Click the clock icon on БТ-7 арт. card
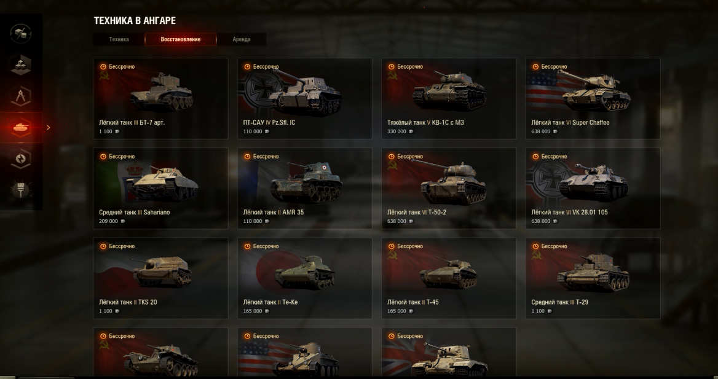The height and width of the screenshot is (379, 718). [x=103, y=67]
